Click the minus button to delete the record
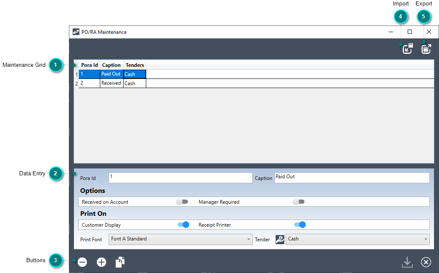 coord(82,262)
